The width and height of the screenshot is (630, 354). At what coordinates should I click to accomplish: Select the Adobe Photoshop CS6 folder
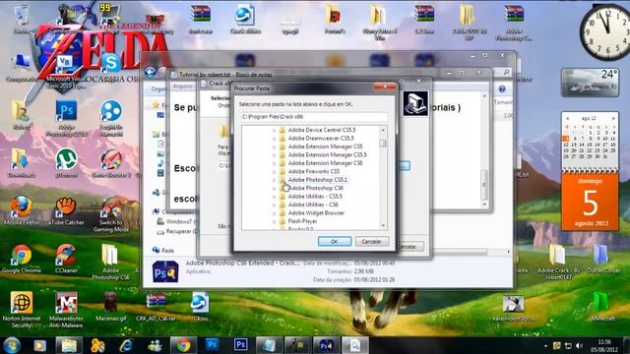(x=315, y=188)
